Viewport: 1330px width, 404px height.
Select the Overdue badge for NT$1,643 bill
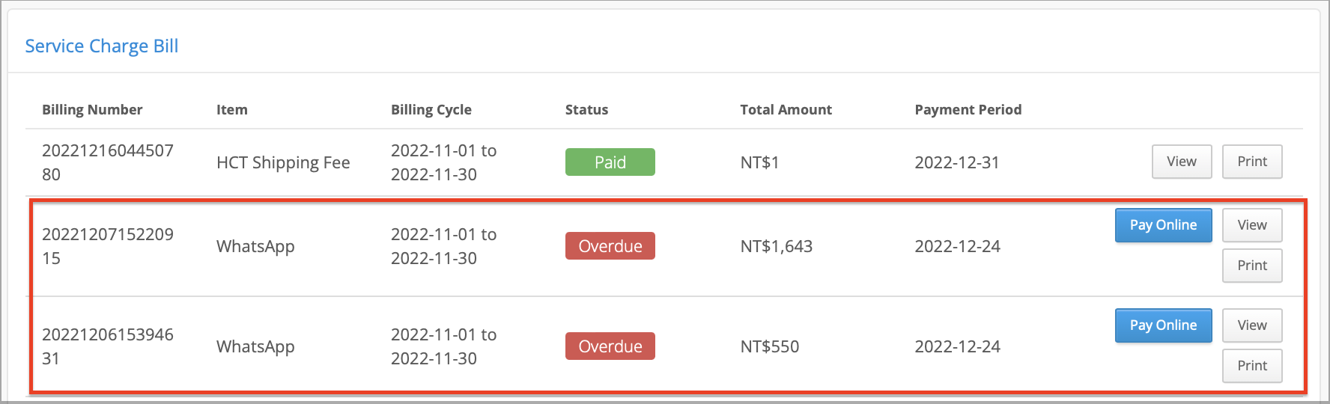pos(610,246)
